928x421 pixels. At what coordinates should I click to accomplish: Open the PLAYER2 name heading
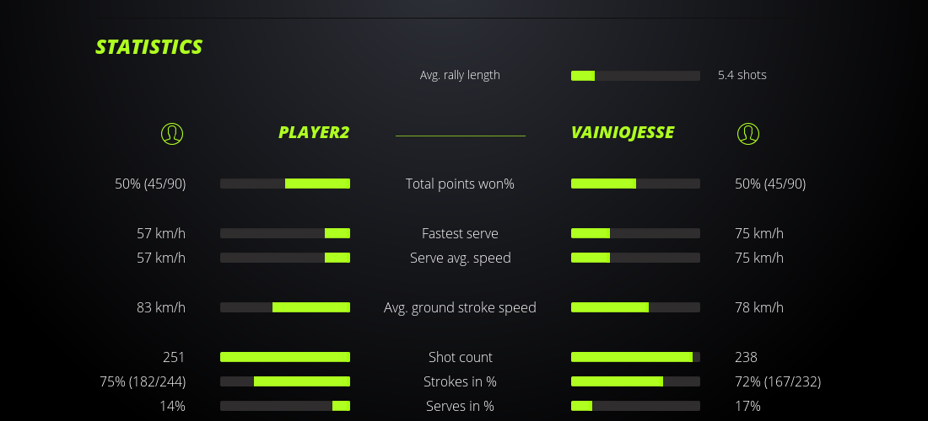click(x=313, y=133)
